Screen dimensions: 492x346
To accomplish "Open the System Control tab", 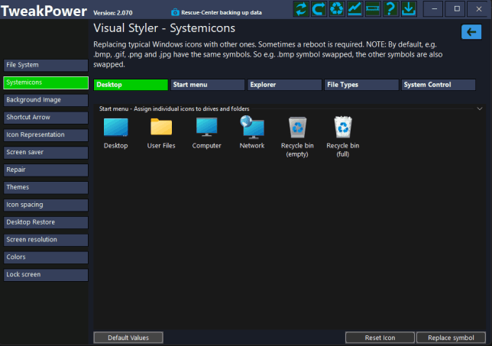I will [x=439, y=85].
